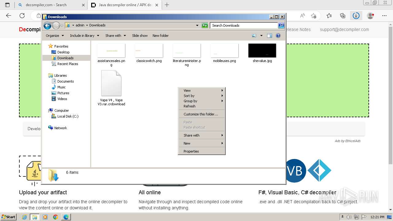393x221 pixels.
Task: Open Include in library dropdown
Action: (x=84, y=36)
